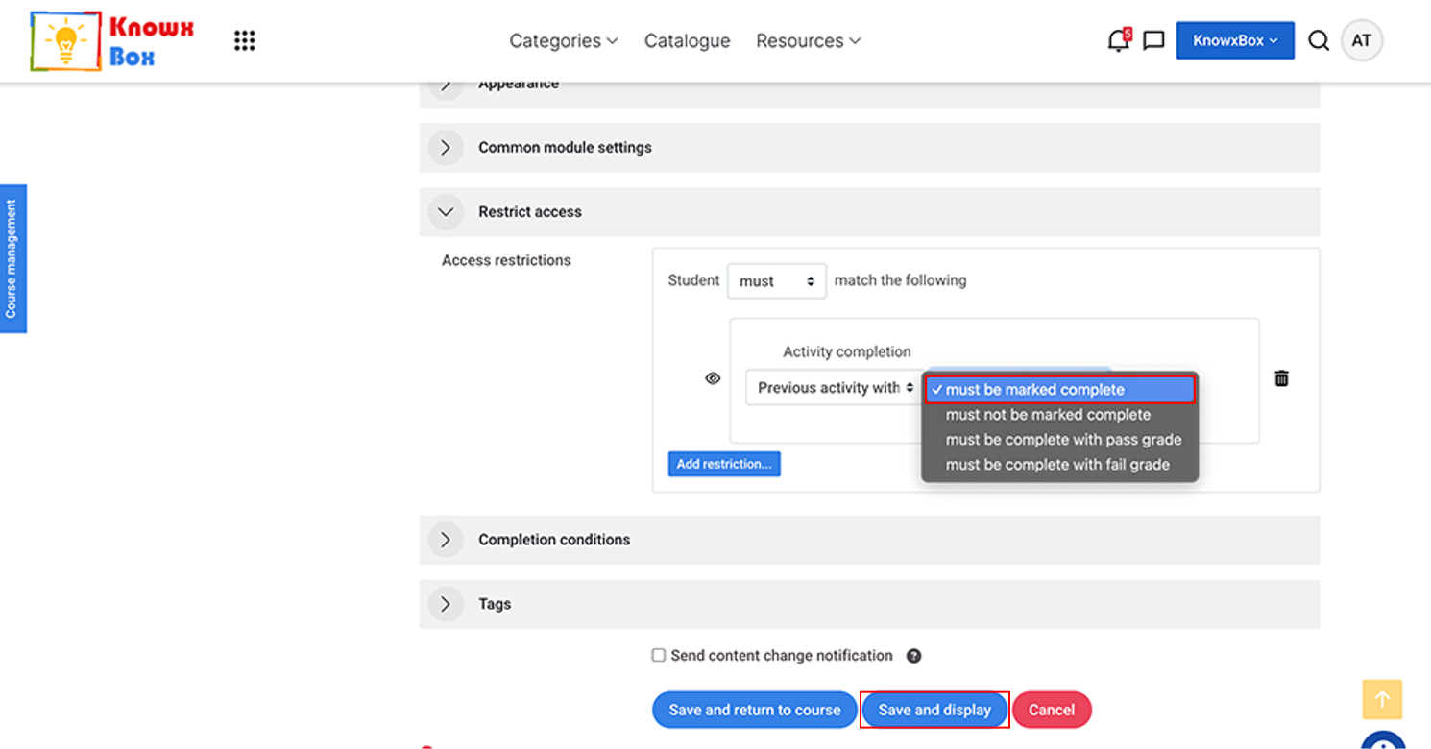Open the AT user avatar menu
Screen dimensions: 1431x749
pos(1362,40)
